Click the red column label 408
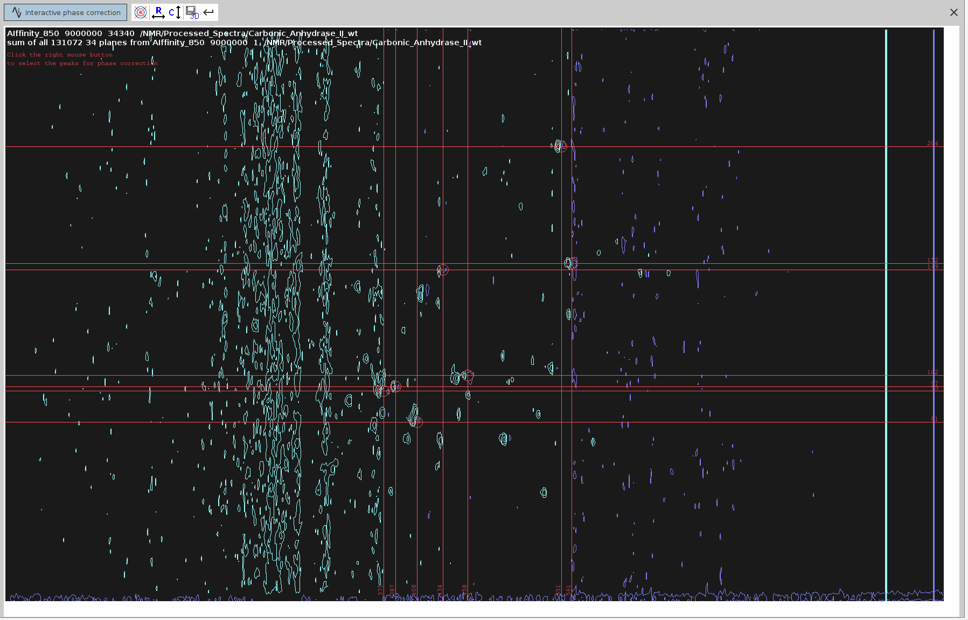Screen dimensions: 968x620 tap(414, 590)
